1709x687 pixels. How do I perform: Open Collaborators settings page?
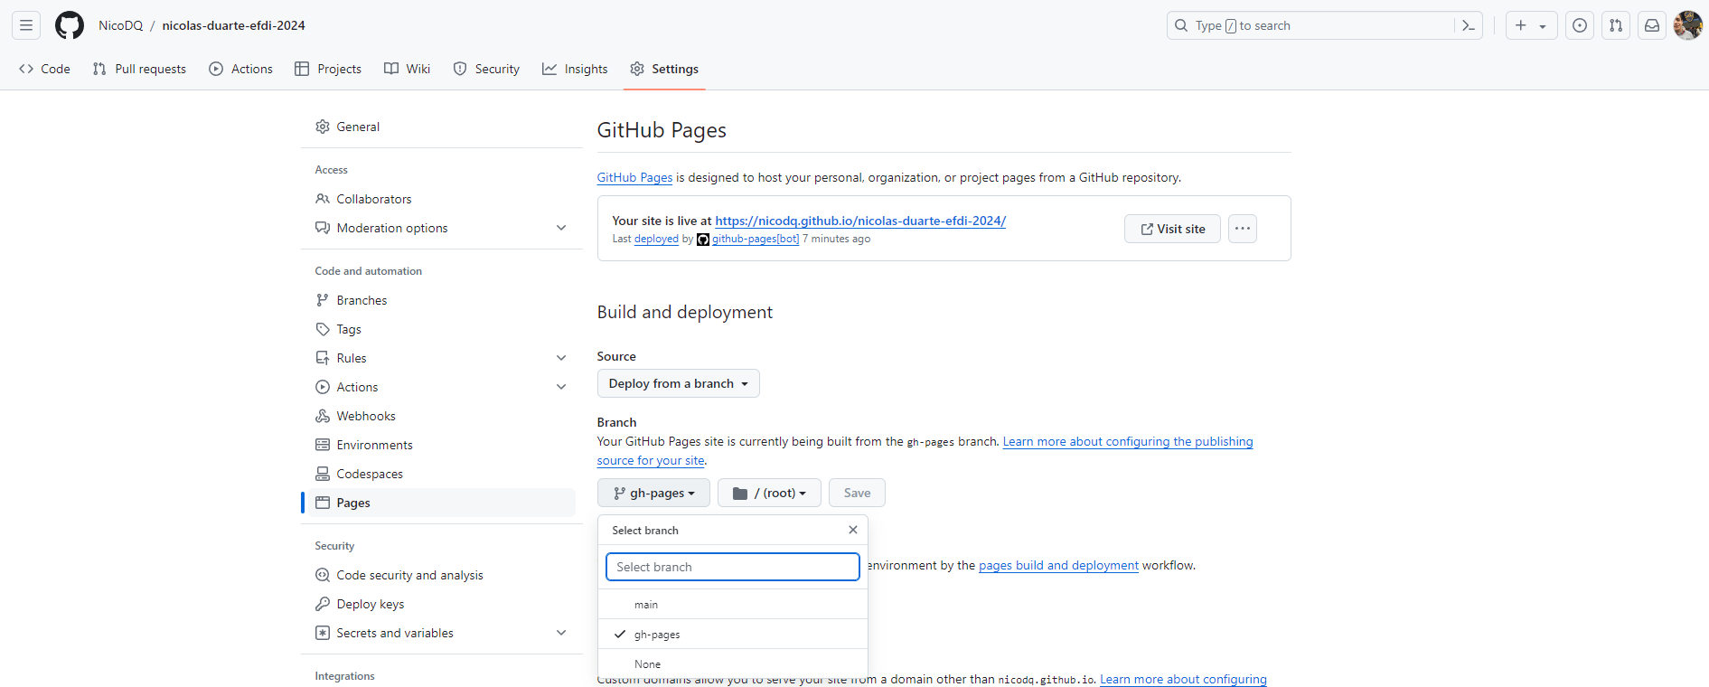[442, 199]
